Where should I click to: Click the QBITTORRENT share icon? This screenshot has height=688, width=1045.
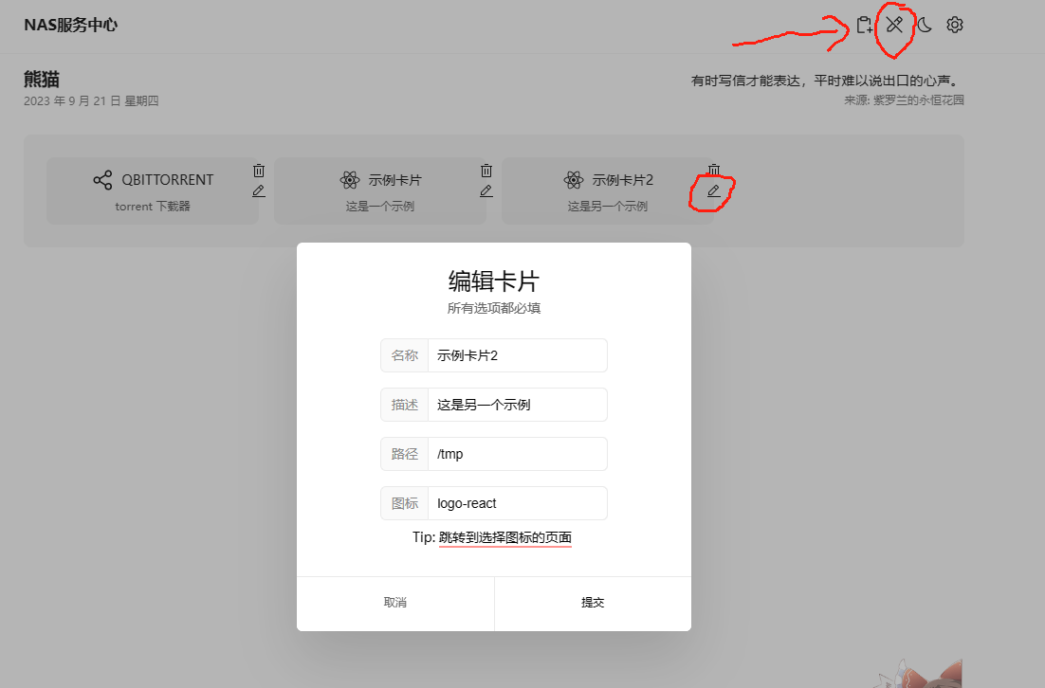click(102, 180)
